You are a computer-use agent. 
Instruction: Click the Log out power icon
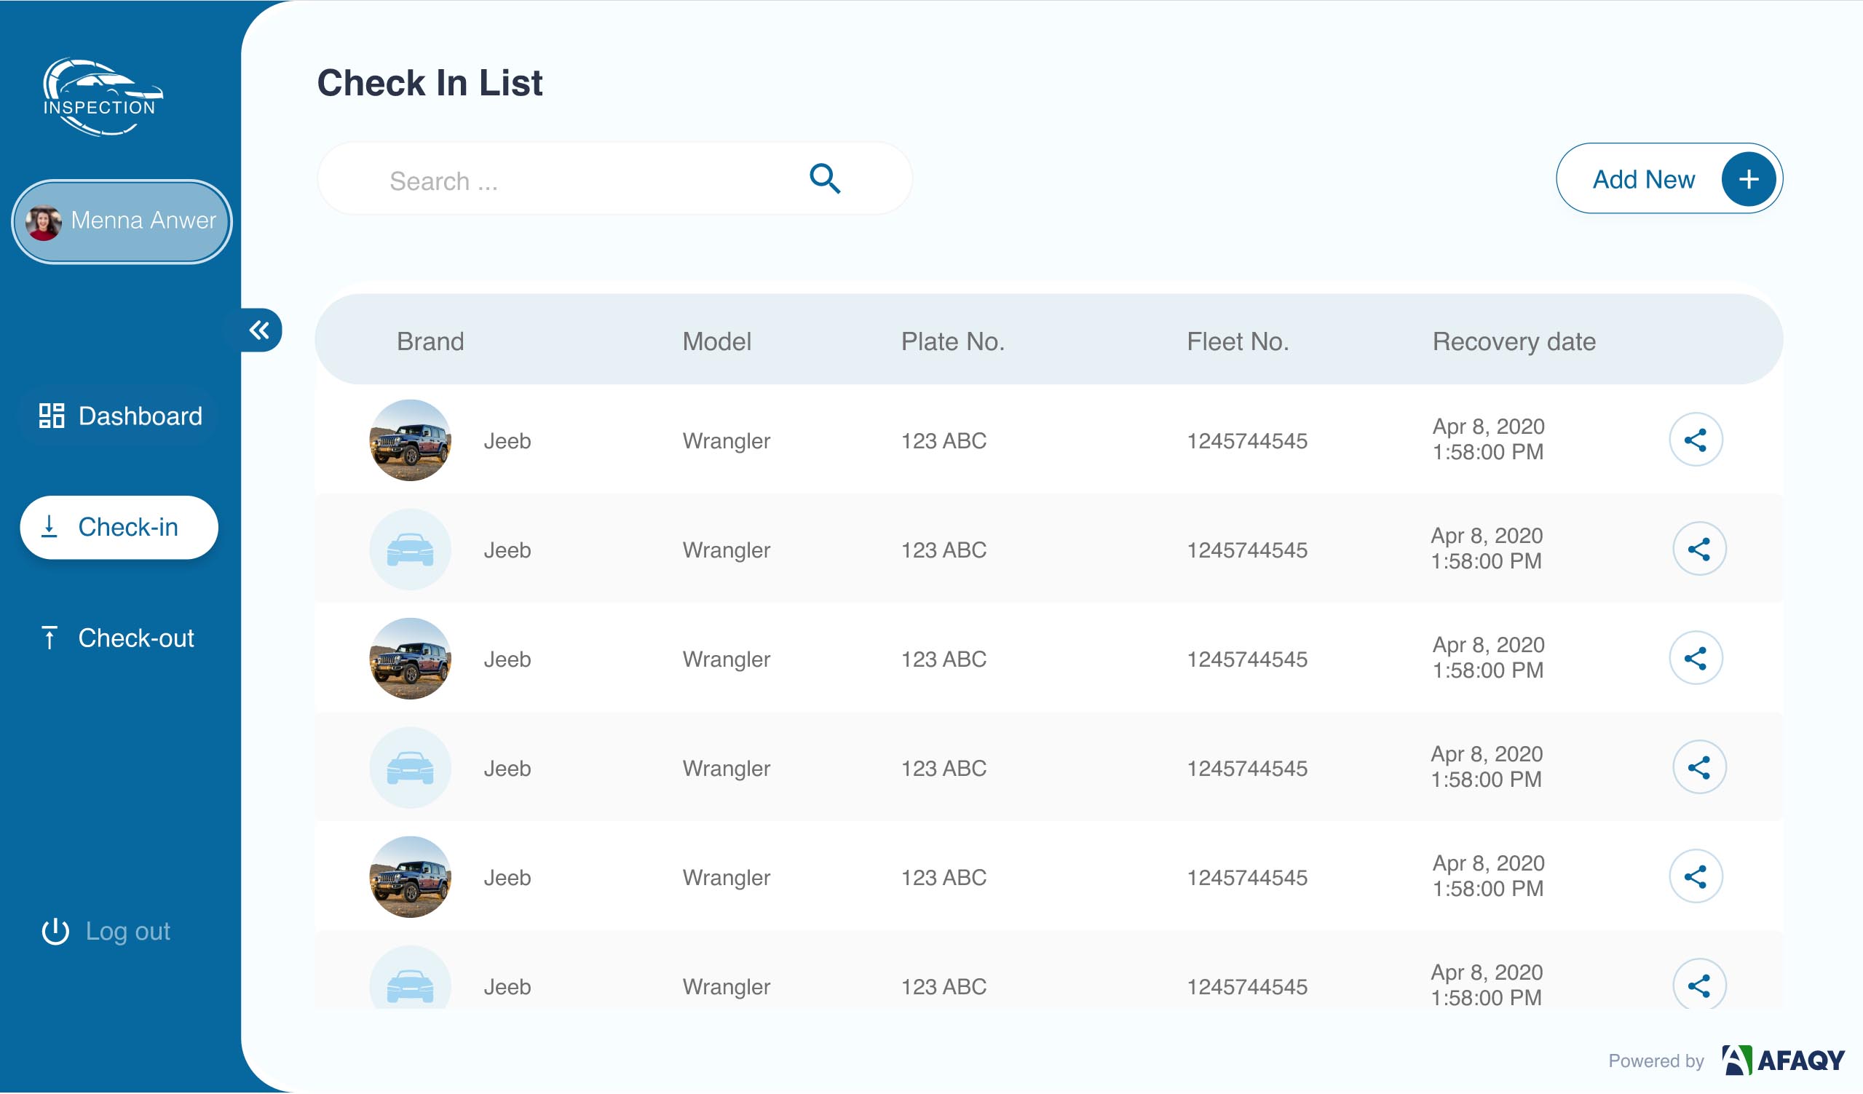tap(55, 932)
